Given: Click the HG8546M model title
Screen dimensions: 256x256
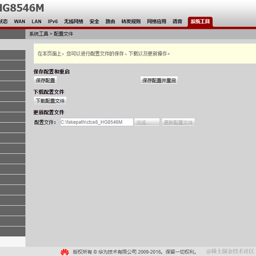Looking at the screenshot, I should click(22, 8).
